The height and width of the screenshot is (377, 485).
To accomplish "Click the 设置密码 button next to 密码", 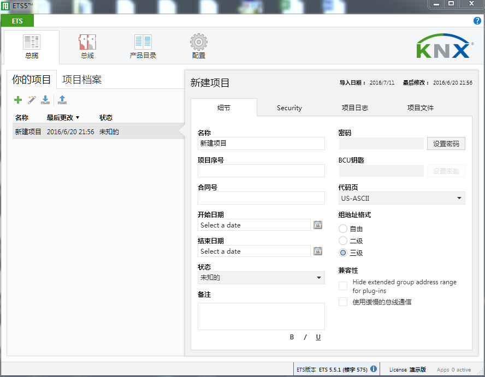I will click(x=446, y=143).
